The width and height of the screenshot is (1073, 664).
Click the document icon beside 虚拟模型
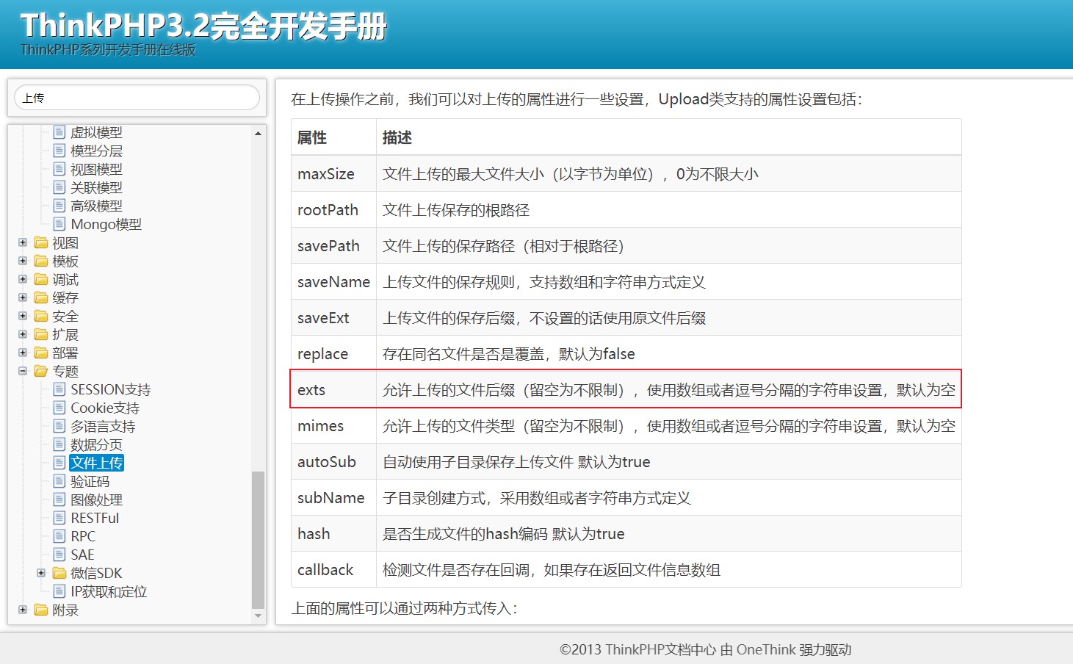59,132
